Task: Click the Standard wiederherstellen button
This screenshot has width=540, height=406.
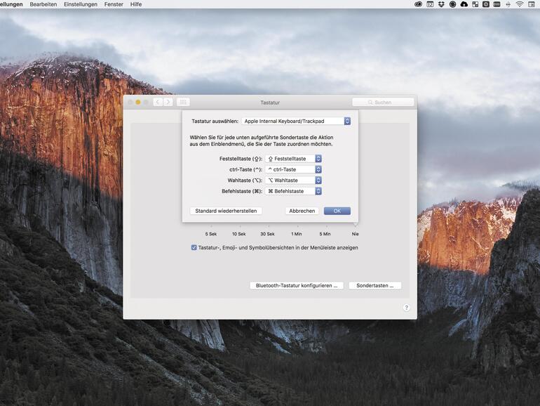Action: (225, 211)
